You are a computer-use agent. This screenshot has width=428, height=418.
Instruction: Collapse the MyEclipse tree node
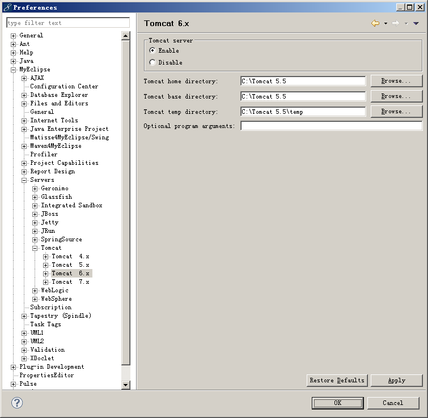coord(13,70)
